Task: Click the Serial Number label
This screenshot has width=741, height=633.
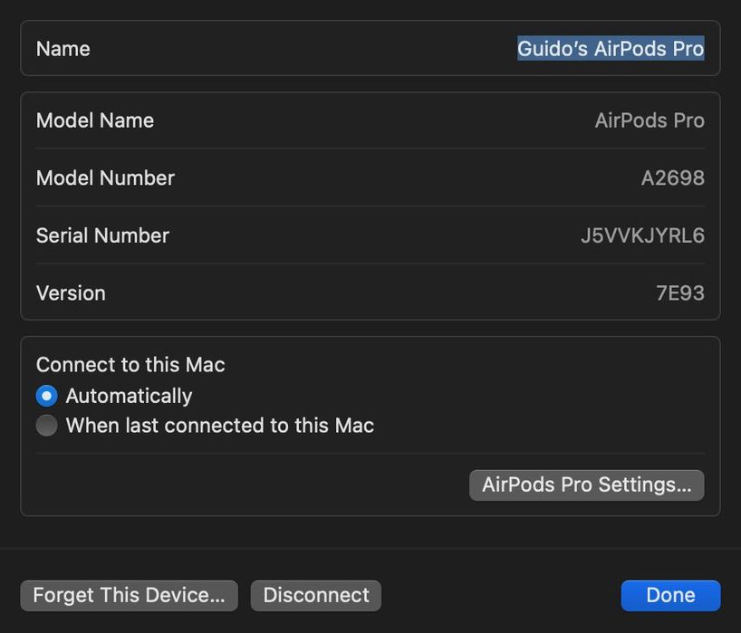Action: coord(102,235)
